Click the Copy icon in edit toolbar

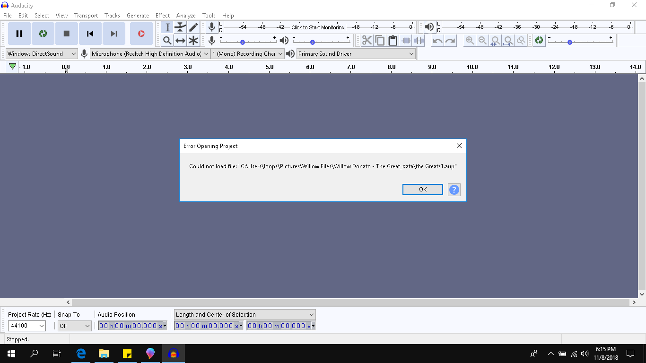[x=380, y=41]
